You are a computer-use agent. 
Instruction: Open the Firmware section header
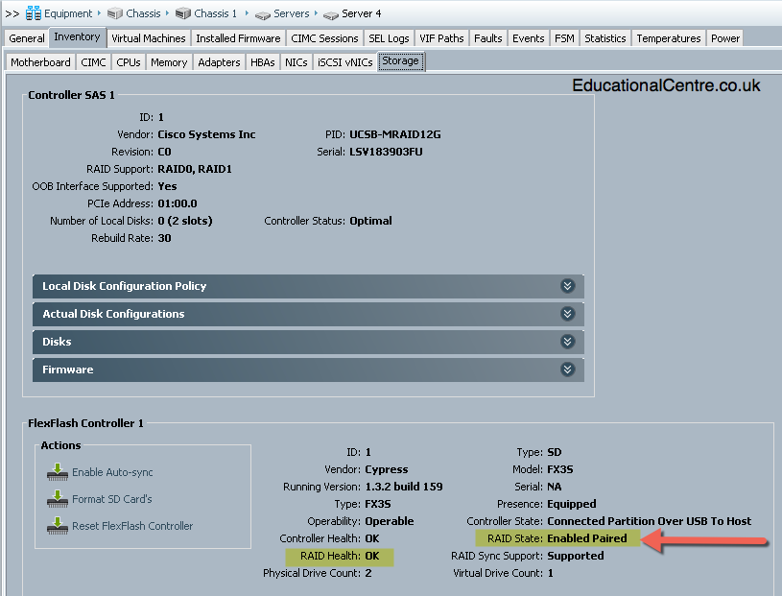click(x=308, y=370)
